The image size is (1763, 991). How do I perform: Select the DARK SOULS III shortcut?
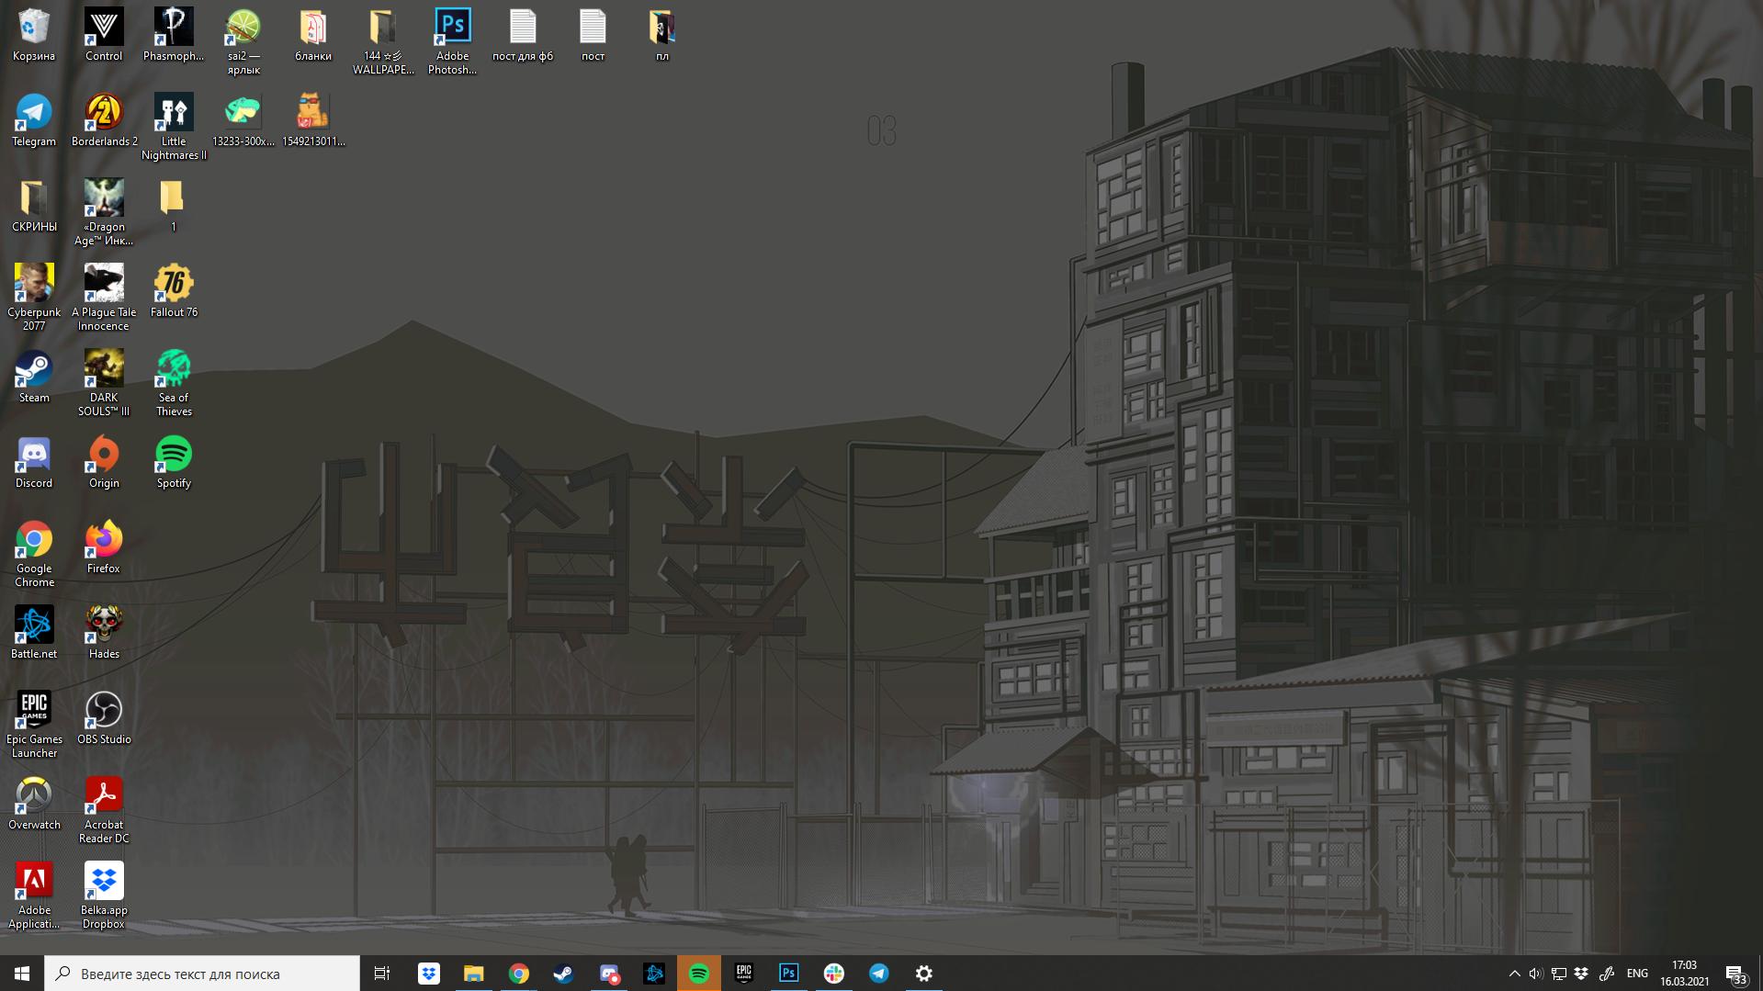[104, 384]
